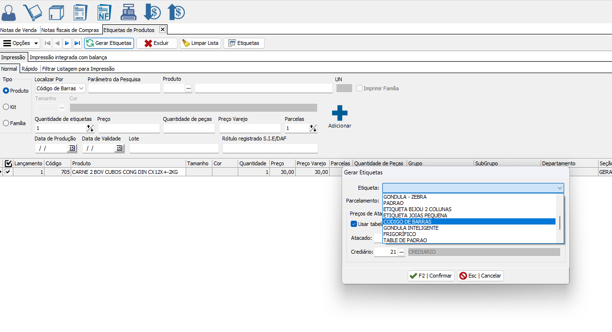This screenshot has height=332, width=612.
Task: Focus the Parâmetro da Pesquisa field
Action: tap(124, 88)
